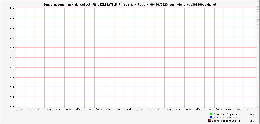Click the chart title starting 'Temps moyens (ms)'
This screenshot has height=124, width=260.
tap(130, 5)
